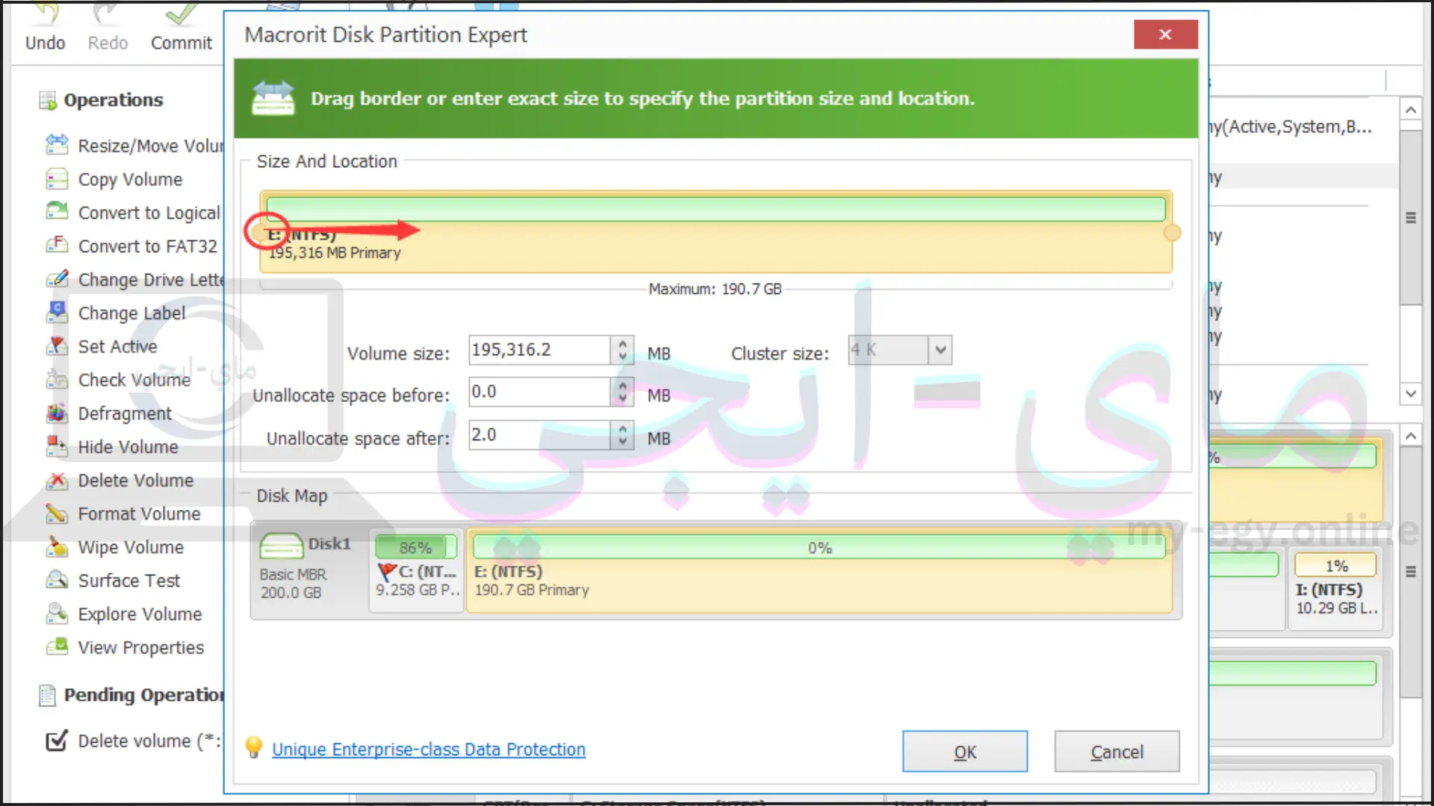Screen dimensions: 1434x806
Task: Click the OK button
Action: point(964,752)
